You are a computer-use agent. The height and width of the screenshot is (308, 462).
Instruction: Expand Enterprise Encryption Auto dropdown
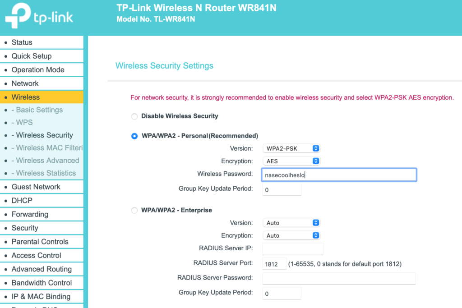click(291, 235)
